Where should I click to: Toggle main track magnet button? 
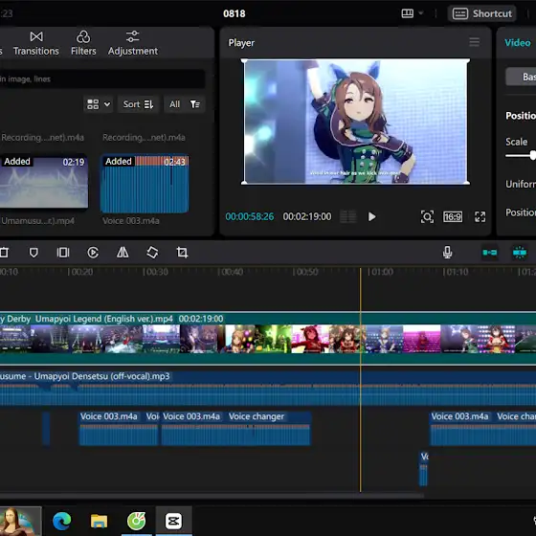pyautogui.click(x=489, y=253)
